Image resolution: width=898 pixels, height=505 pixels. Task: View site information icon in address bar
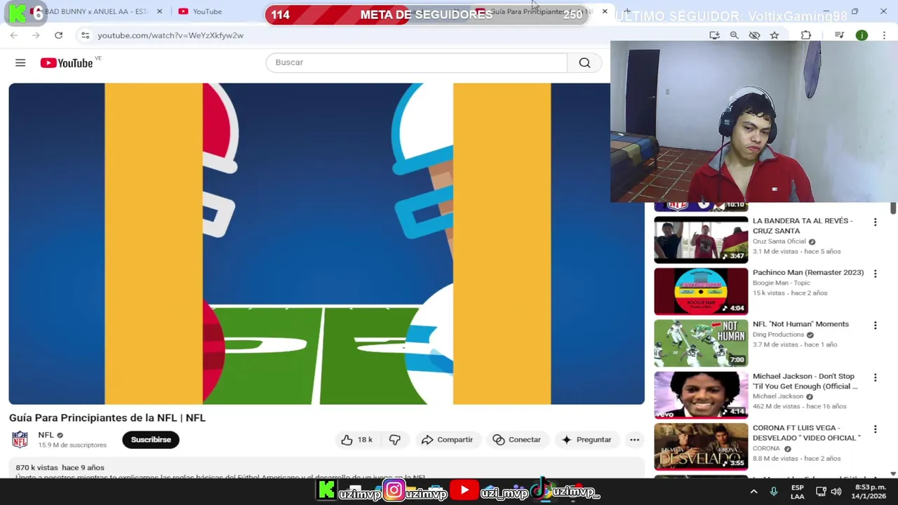click(x=85, y=35)
